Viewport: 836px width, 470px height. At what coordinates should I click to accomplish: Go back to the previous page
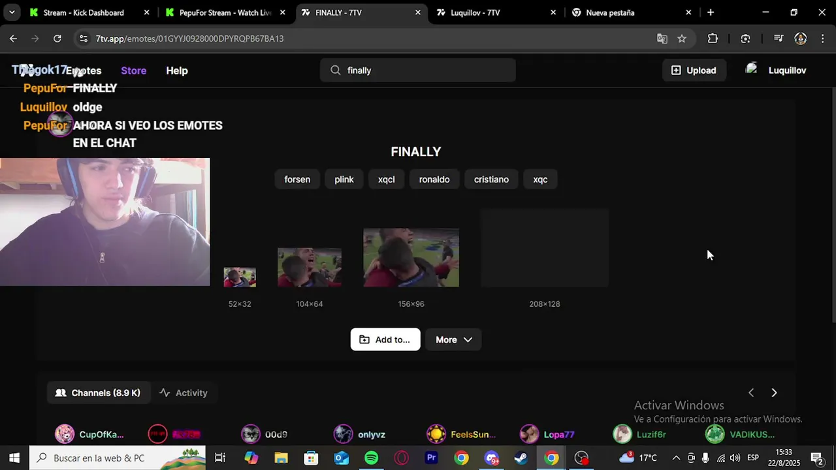13,39
